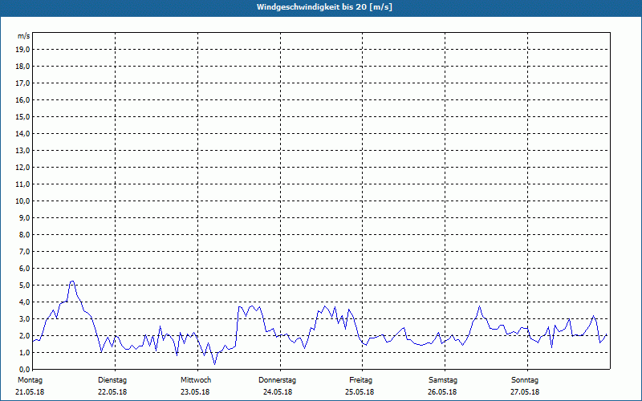Viewport: 642px width, 401px height.
Task: Select the 18,0 y-axis label
Action: coord(22,67)
